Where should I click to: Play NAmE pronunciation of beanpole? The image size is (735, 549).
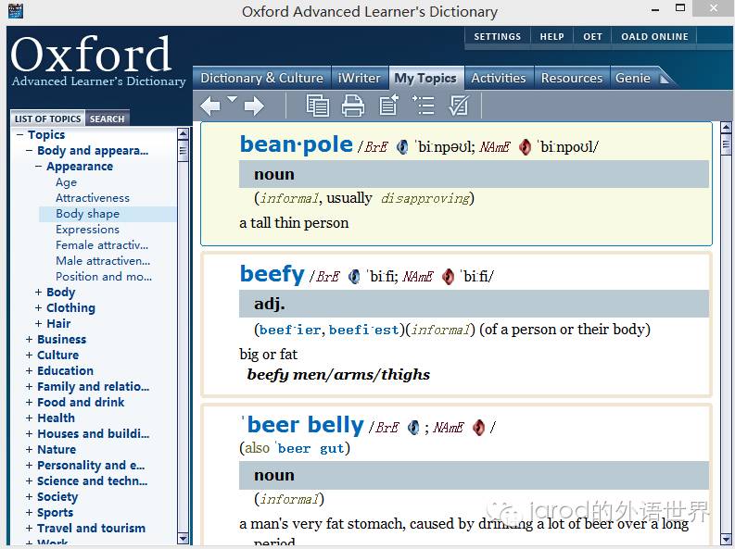tap(525, 147)
